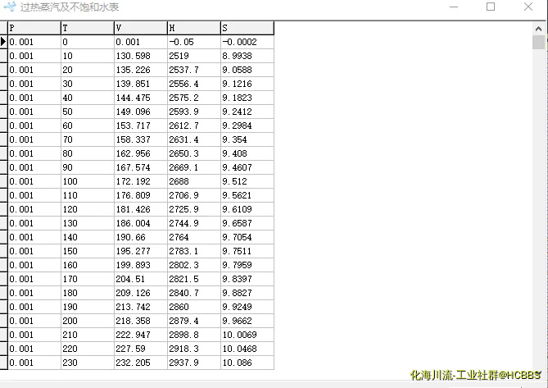Viewport: 548px width, 388px height.
Task: Select V cell 162.956
Action: (141, 153)
